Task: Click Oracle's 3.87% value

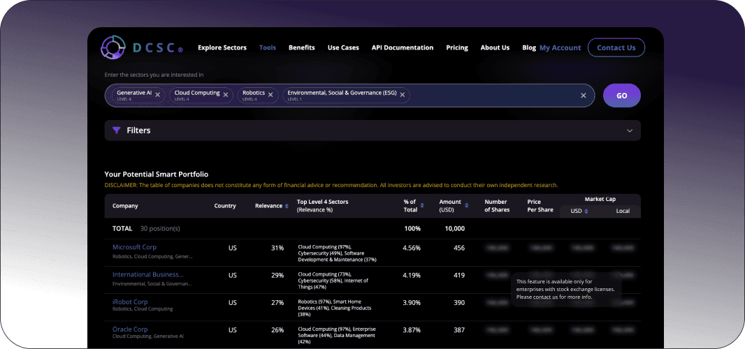Action: point(412,330)
